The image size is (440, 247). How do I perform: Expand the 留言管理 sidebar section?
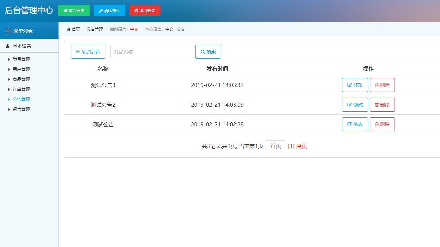click(x=21, y=109)
